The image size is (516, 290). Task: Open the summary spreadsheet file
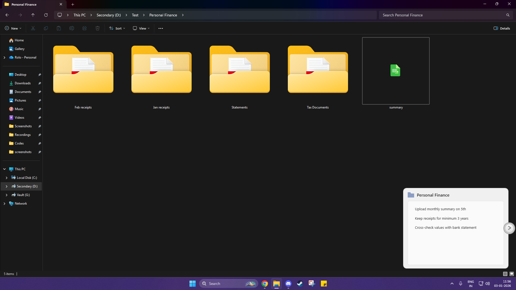pyautogui.click(x=396, y=71)
